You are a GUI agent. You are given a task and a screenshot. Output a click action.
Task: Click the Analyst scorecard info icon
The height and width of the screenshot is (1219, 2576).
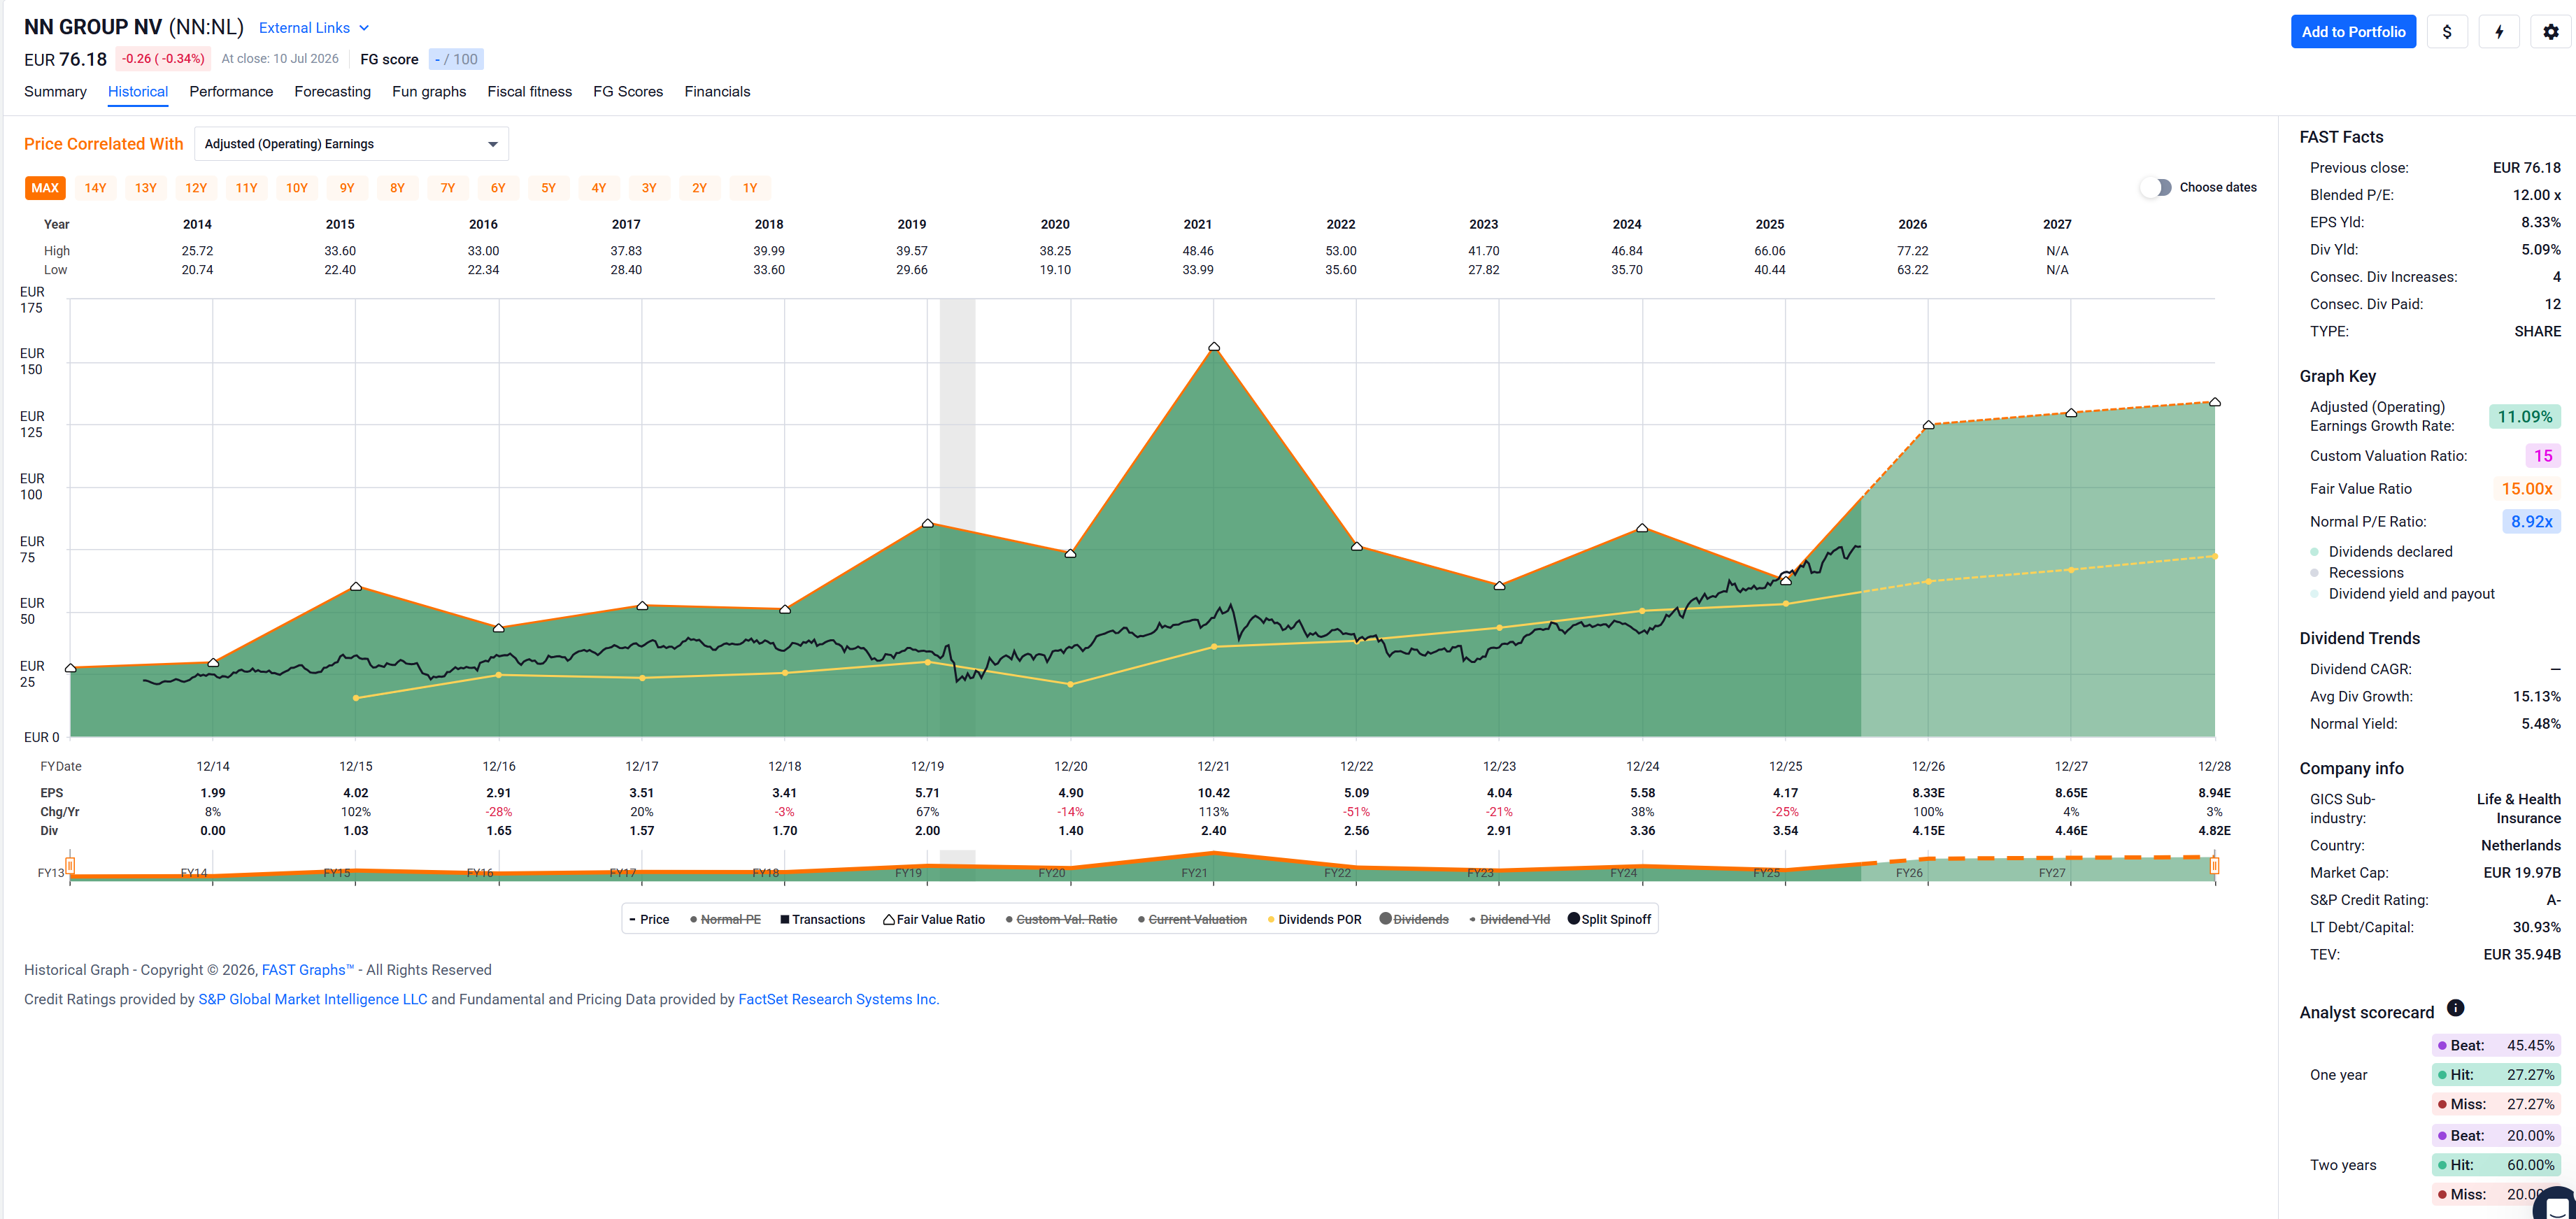coord(2455,1008)
